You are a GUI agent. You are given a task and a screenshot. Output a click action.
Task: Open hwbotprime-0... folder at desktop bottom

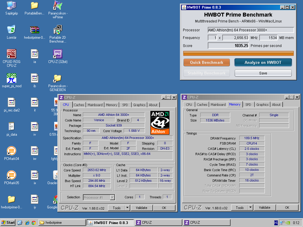[12, 202]
